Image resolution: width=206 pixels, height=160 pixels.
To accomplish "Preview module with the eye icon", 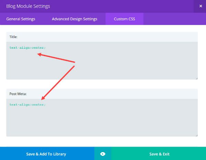I will (103, 154).
